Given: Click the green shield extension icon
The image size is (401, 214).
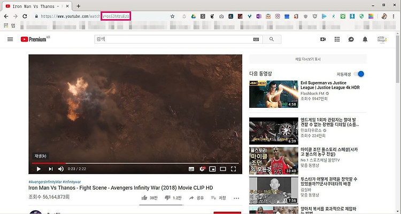Looking at the screenshot, I should point(361,17).
